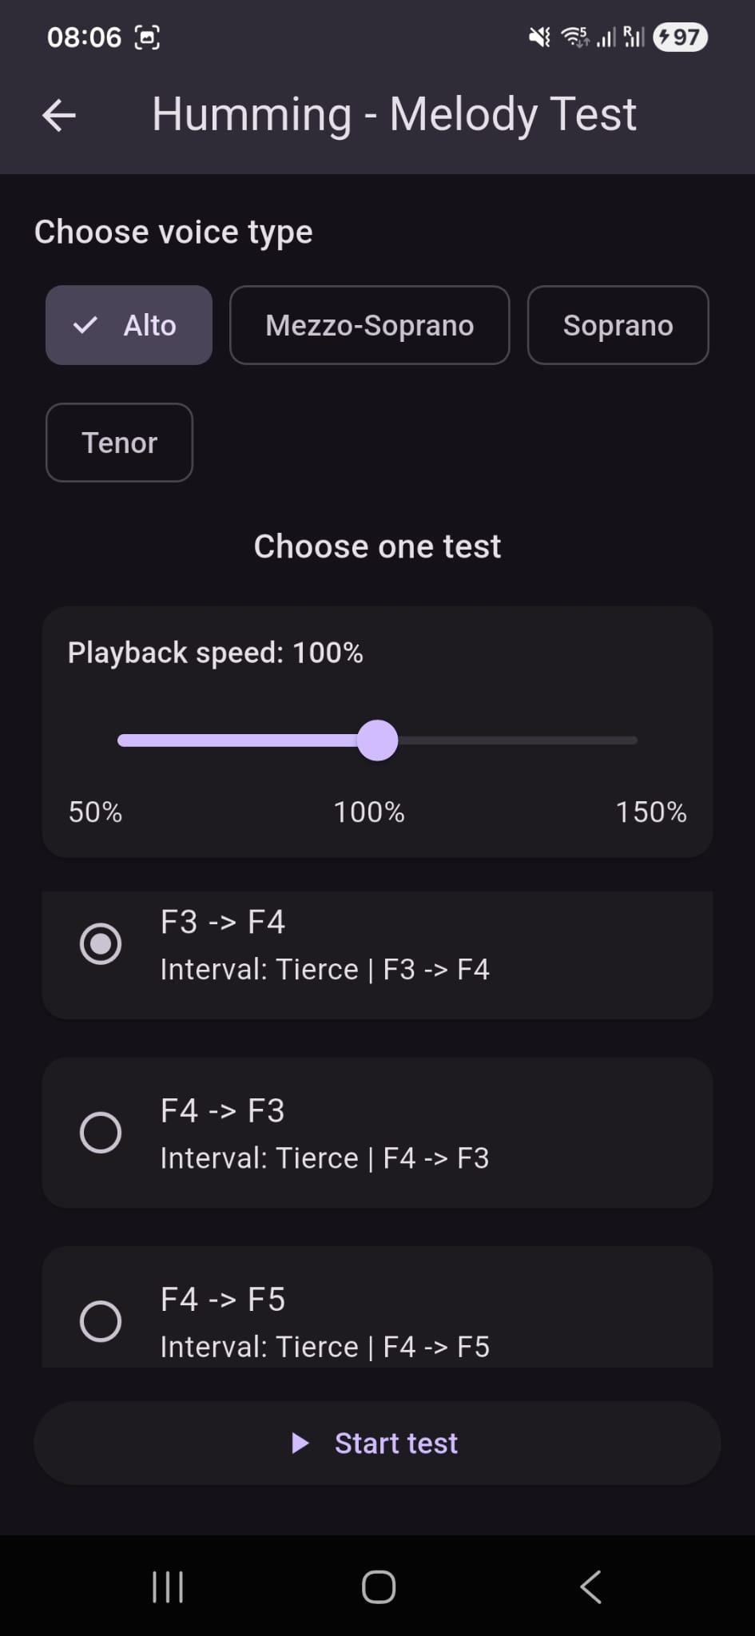The image size is (755, 1636).
Task: Tap the play icon on Start test
Action: tap(302, 1443)
